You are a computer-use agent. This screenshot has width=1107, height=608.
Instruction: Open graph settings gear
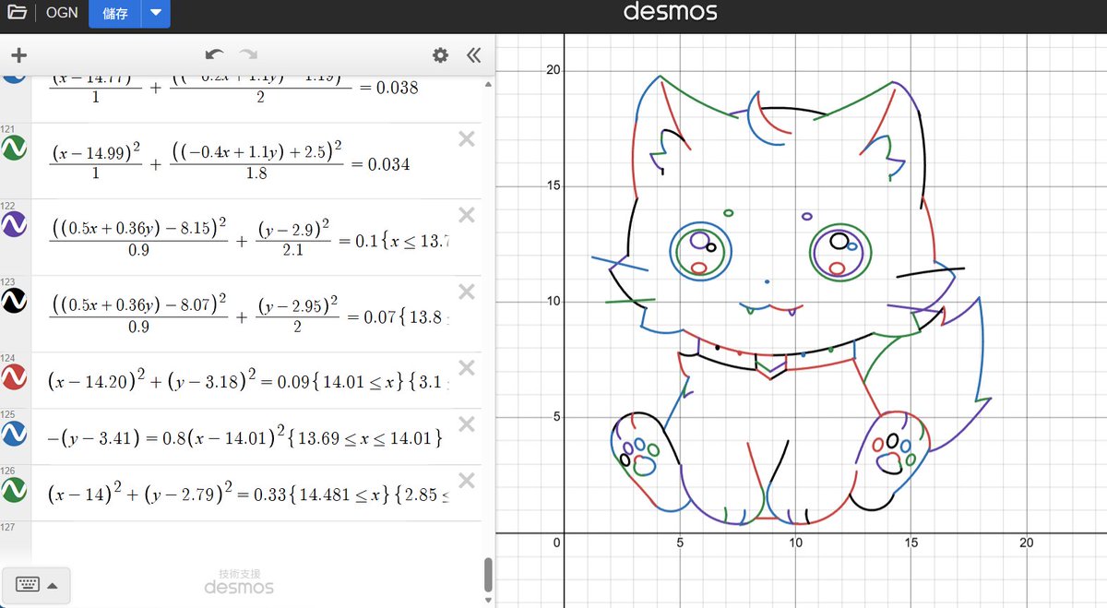point(440,55)
